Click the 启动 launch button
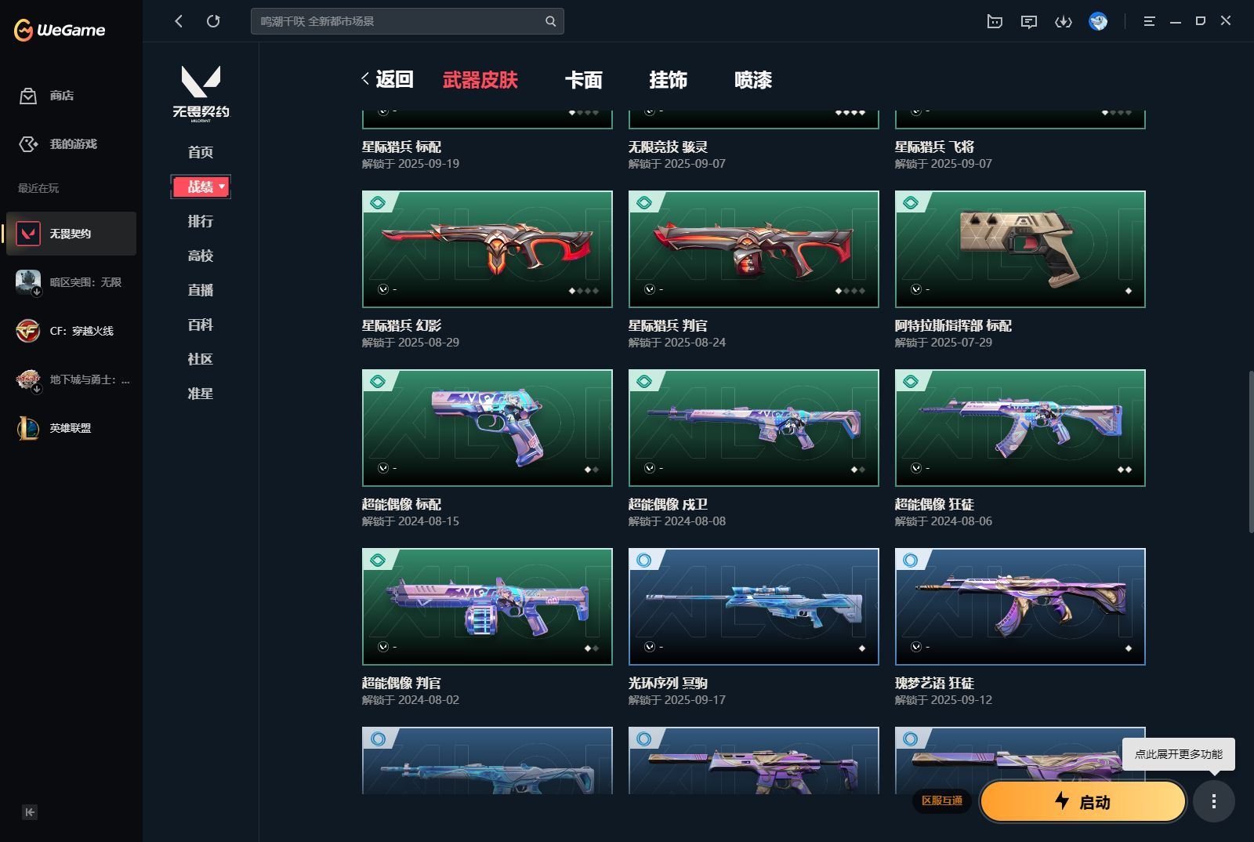Viewport: 1254px width, 842px height. 1083,802
